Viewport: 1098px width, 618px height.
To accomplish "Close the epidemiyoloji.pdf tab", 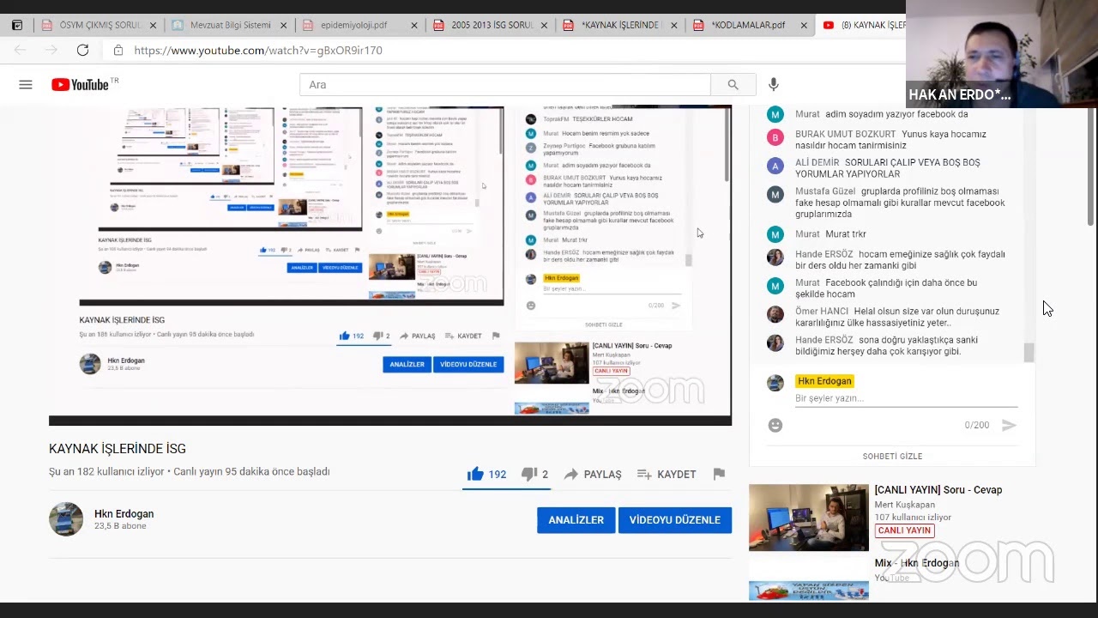I will pos(413,26).
